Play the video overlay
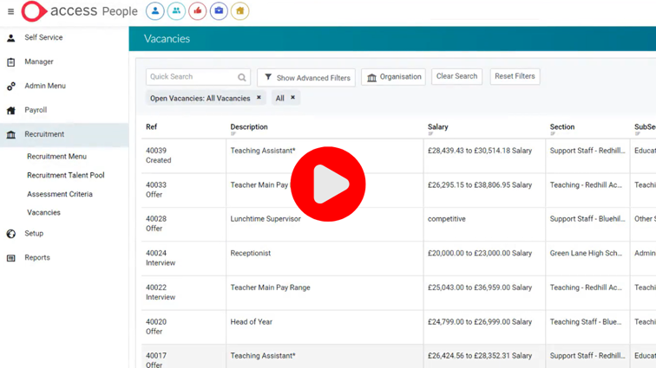The width and height of the screenshot is (656, 368). [328, 184]
